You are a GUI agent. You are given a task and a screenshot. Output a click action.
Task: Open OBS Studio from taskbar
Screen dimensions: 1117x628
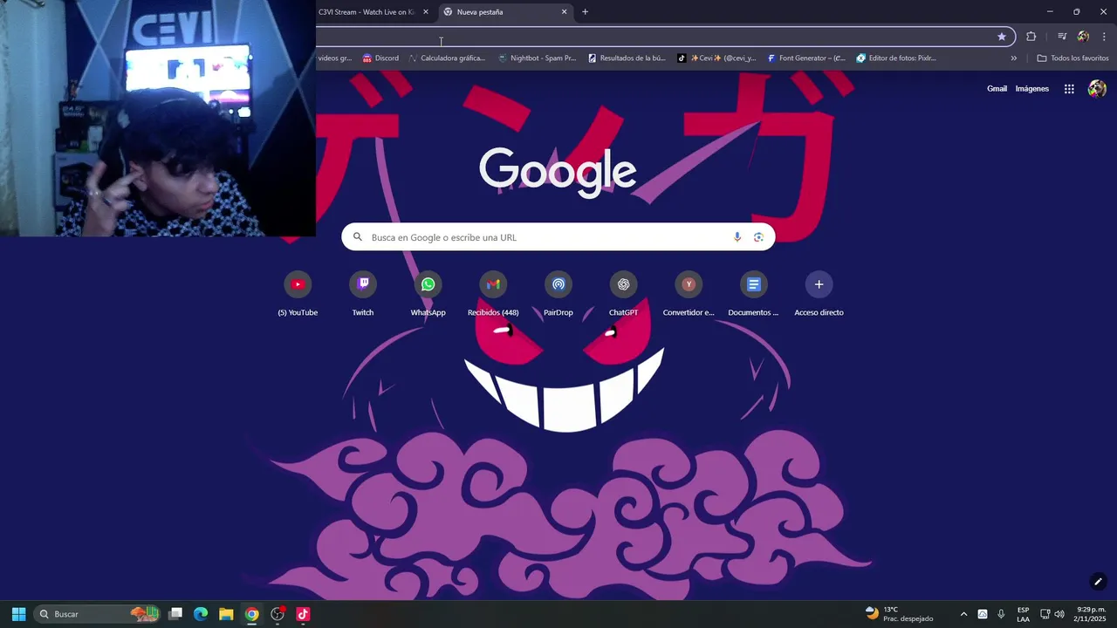pyautogui.click(x=278, y=614)
